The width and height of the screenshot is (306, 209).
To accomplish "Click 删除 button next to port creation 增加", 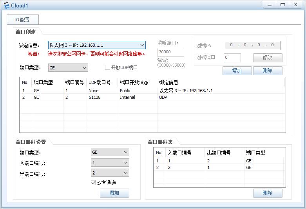I will pyautogui.click(x=268, y=71).
